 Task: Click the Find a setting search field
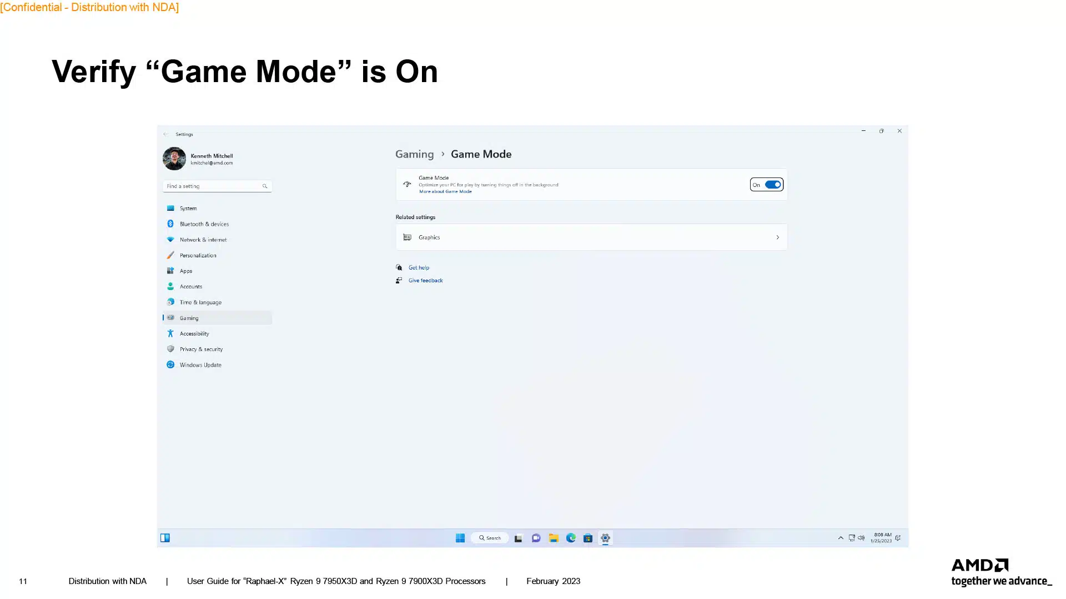[x=217, y=186]
